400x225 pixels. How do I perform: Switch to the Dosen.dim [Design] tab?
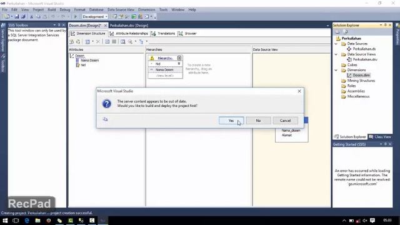tap(85, 26)
